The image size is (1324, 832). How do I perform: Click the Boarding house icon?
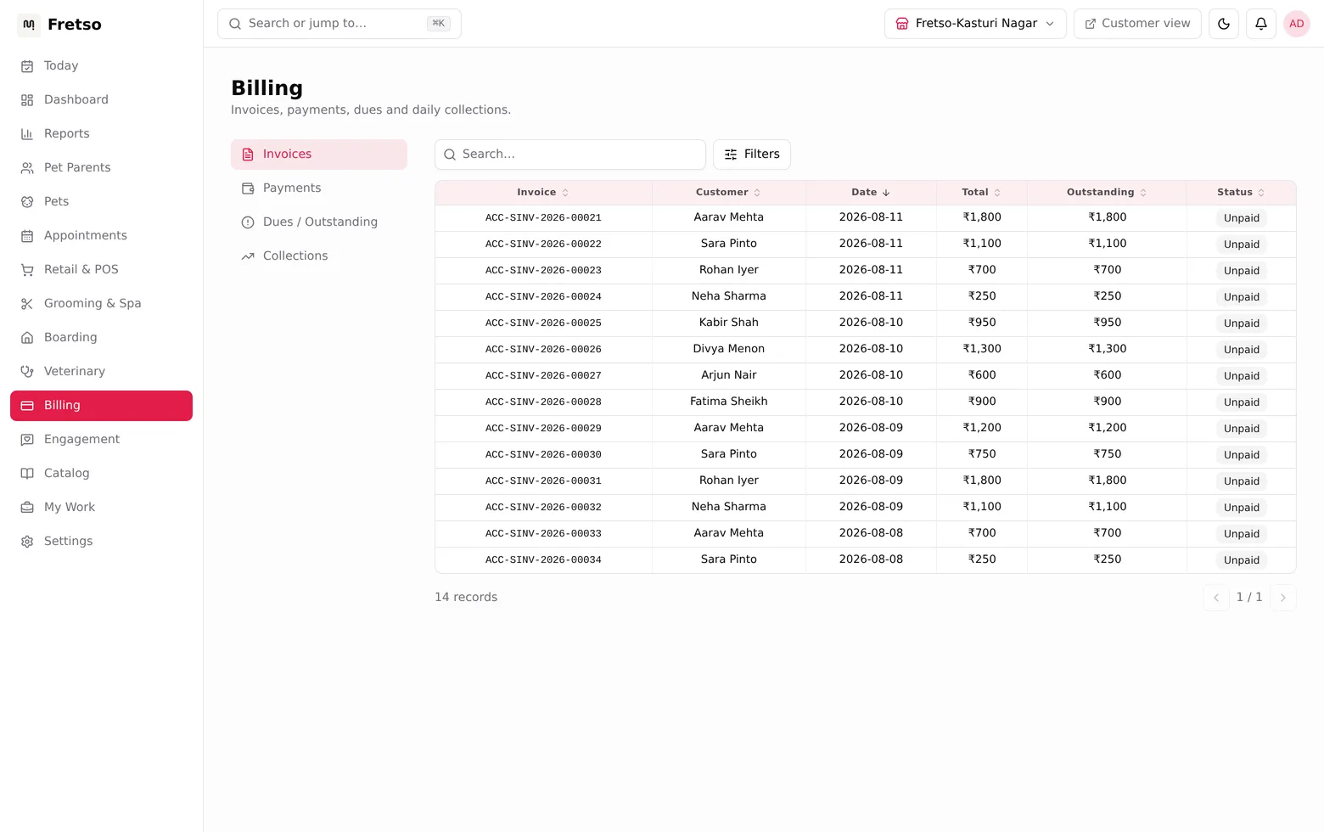coord(27,338)
